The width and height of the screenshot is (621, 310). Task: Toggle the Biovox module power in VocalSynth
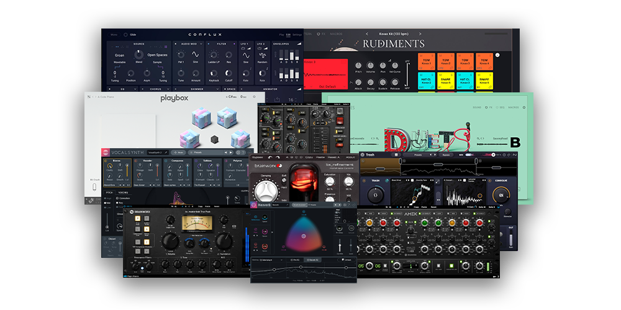(x=106, y=161)
